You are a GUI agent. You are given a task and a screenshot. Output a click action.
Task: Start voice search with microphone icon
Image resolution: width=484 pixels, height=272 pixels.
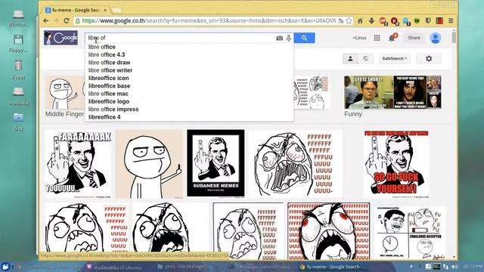tap(289, 38)
